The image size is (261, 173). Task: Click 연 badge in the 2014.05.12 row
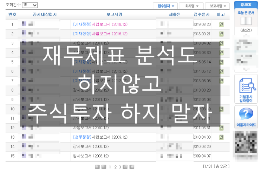coord(221,71)
